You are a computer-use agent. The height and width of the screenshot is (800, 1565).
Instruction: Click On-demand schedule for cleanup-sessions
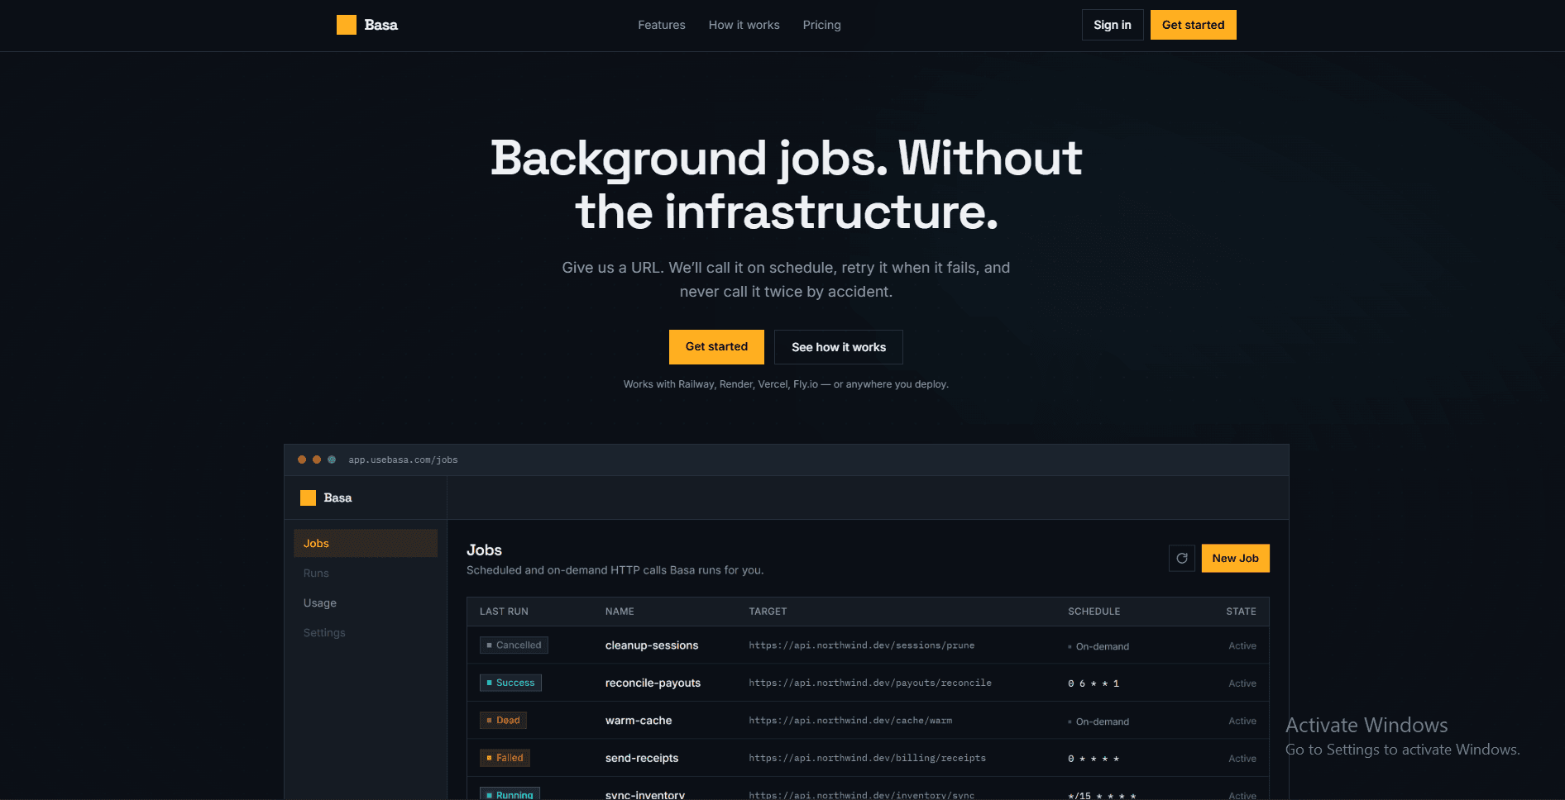[x=1098, y=646]
